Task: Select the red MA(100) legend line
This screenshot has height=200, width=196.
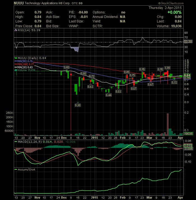Action: [x=16, y=64]
